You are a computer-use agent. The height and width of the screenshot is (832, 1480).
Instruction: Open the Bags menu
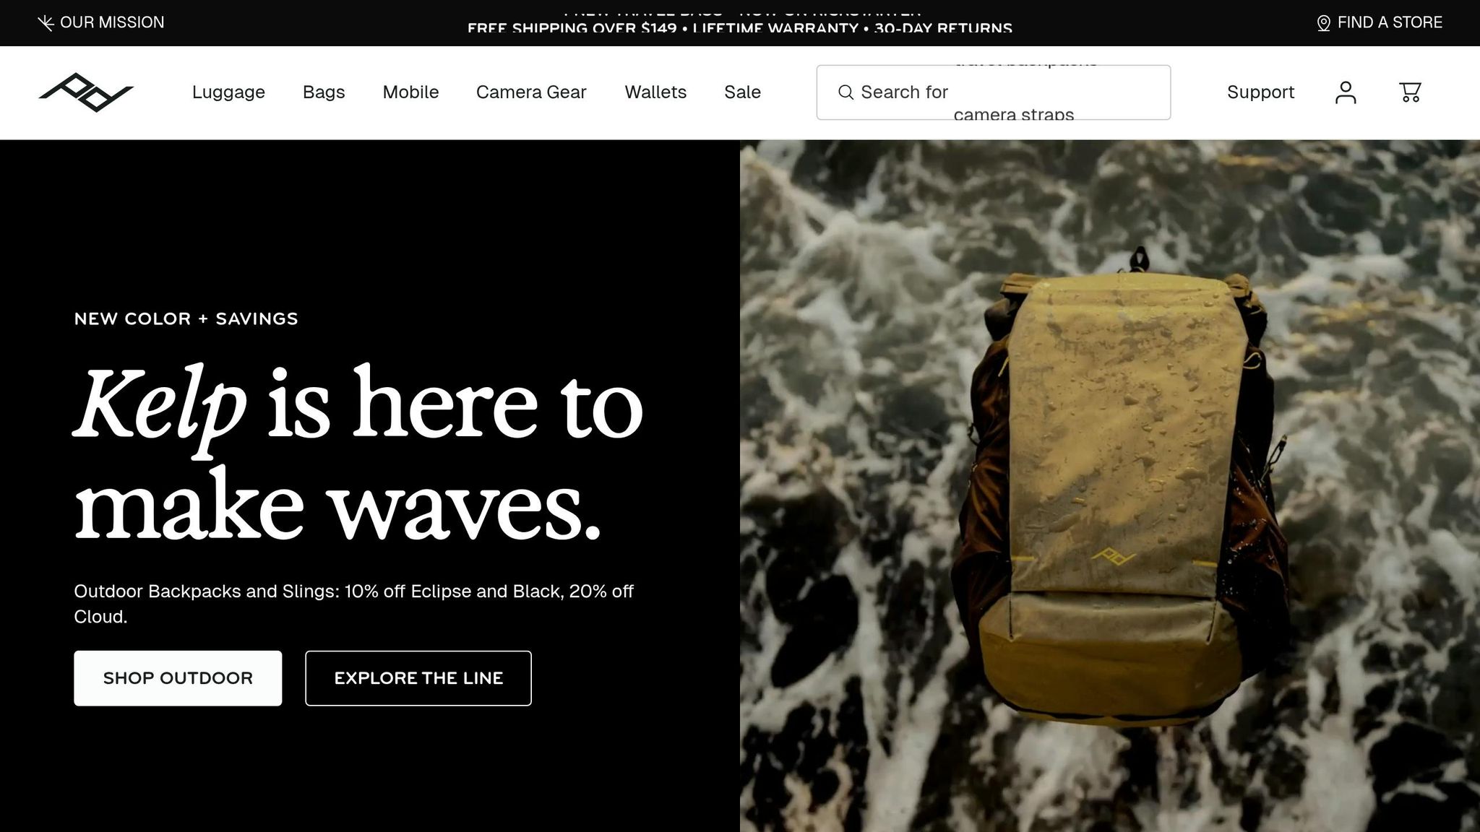point(324,92)
